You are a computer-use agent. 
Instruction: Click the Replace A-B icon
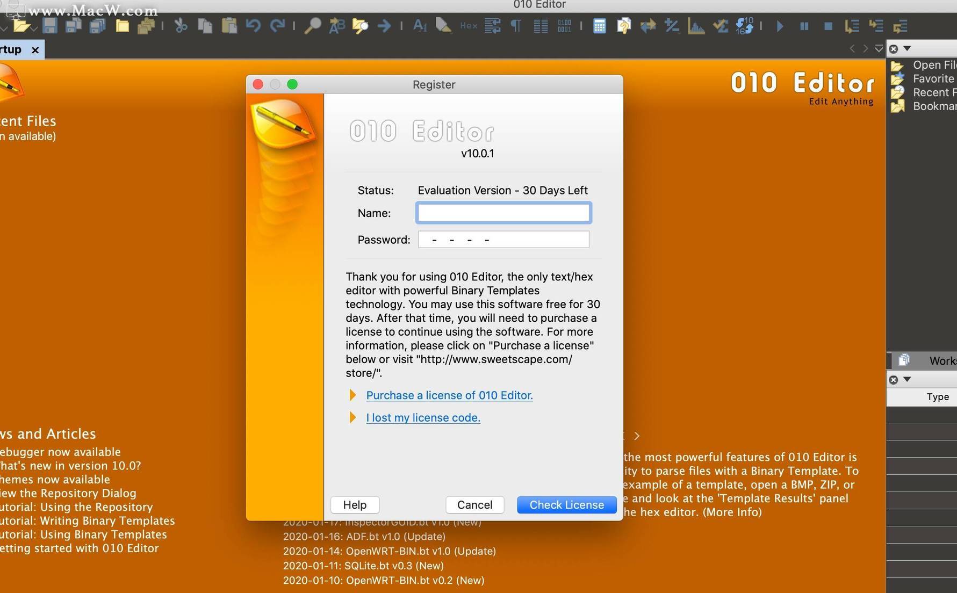336,25
